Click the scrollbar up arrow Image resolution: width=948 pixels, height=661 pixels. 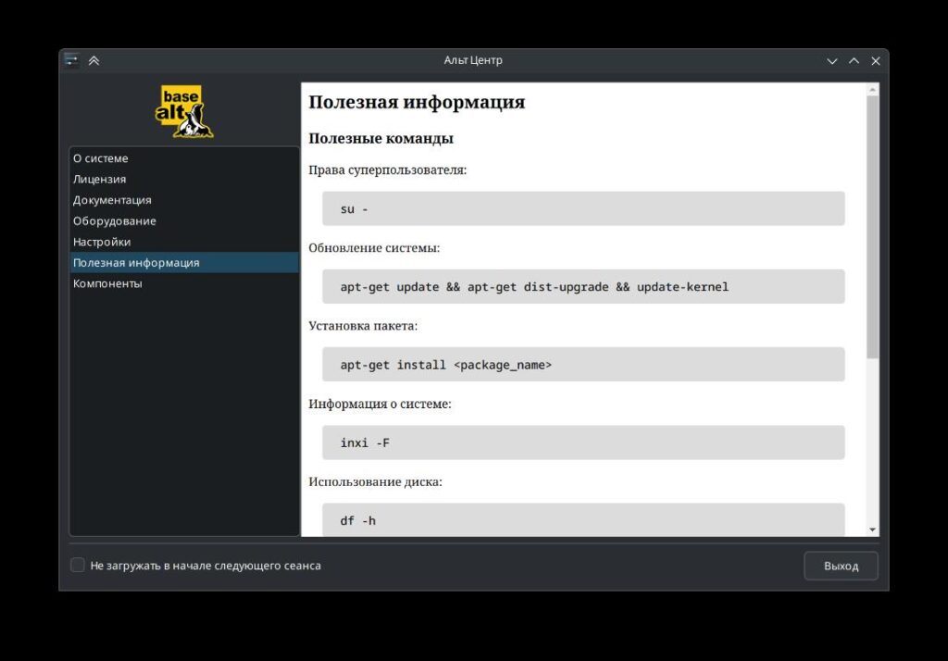[x=872, y=90]
